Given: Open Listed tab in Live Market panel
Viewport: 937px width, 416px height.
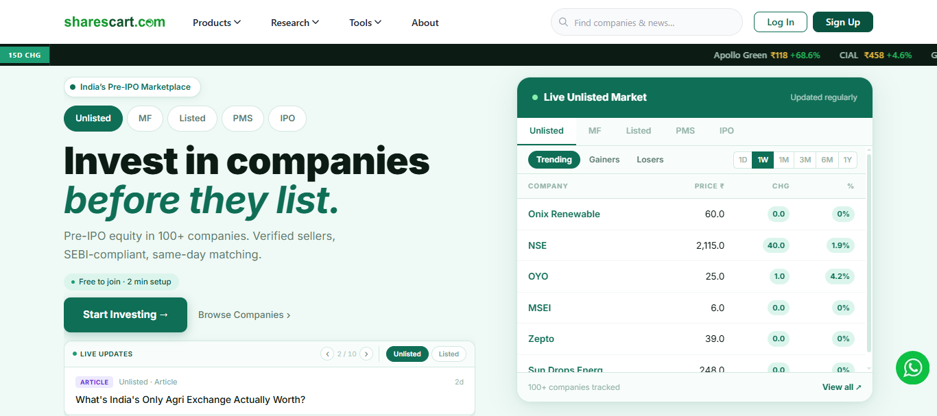Looking at the screenshot, I should (639, 131).
